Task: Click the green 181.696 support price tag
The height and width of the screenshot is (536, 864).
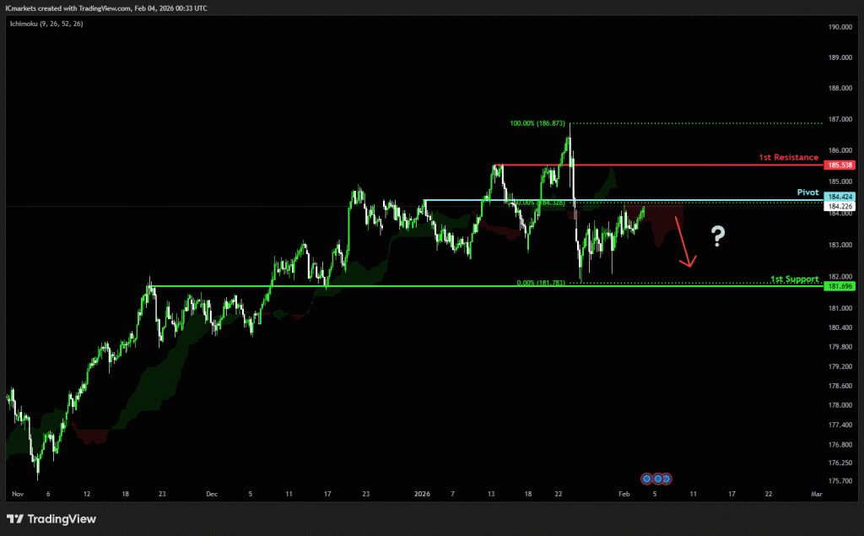Action: coord(840,286)
